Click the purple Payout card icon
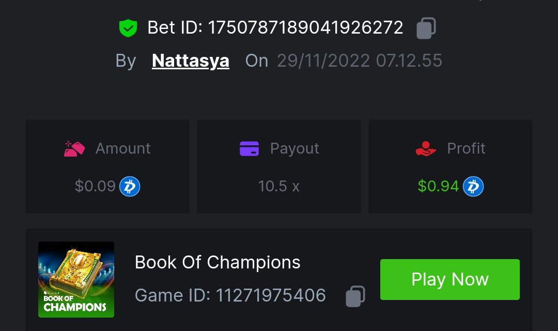Image resolution: width=558 pixels, height=331 pixels. 249,148
